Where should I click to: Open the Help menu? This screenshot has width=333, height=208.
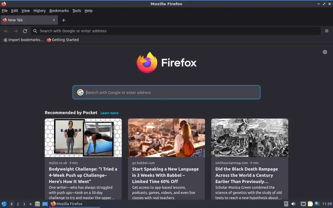[x=88, y=11]
